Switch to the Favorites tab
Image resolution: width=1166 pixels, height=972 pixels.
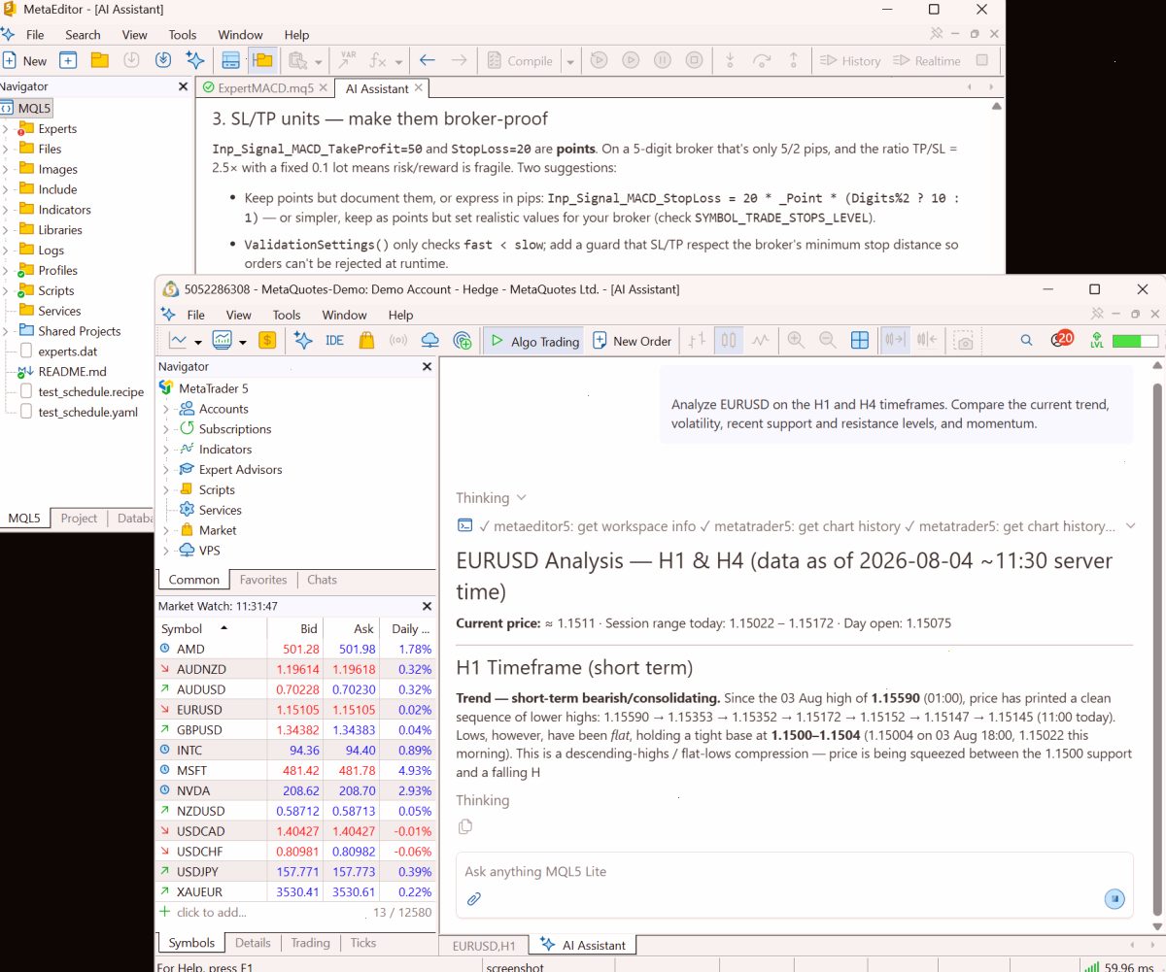(x=263, y=580)
